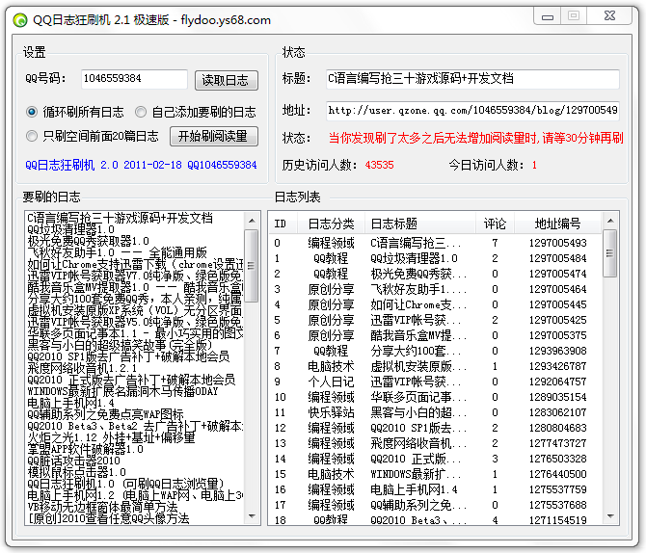
Task: Sort by 日志标题 column header
Action: (419, 224)
